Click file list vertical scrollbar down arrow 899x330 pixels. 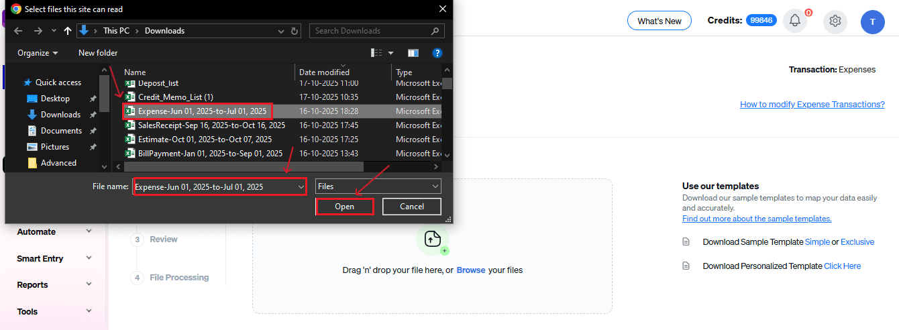[447, 156]
